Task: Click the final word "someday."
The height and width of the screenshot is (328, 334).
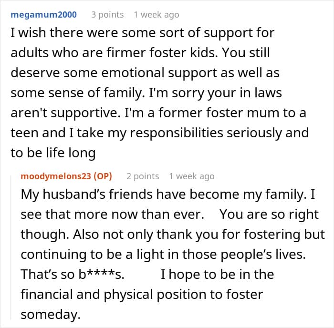Action: (x=48, y=314)
